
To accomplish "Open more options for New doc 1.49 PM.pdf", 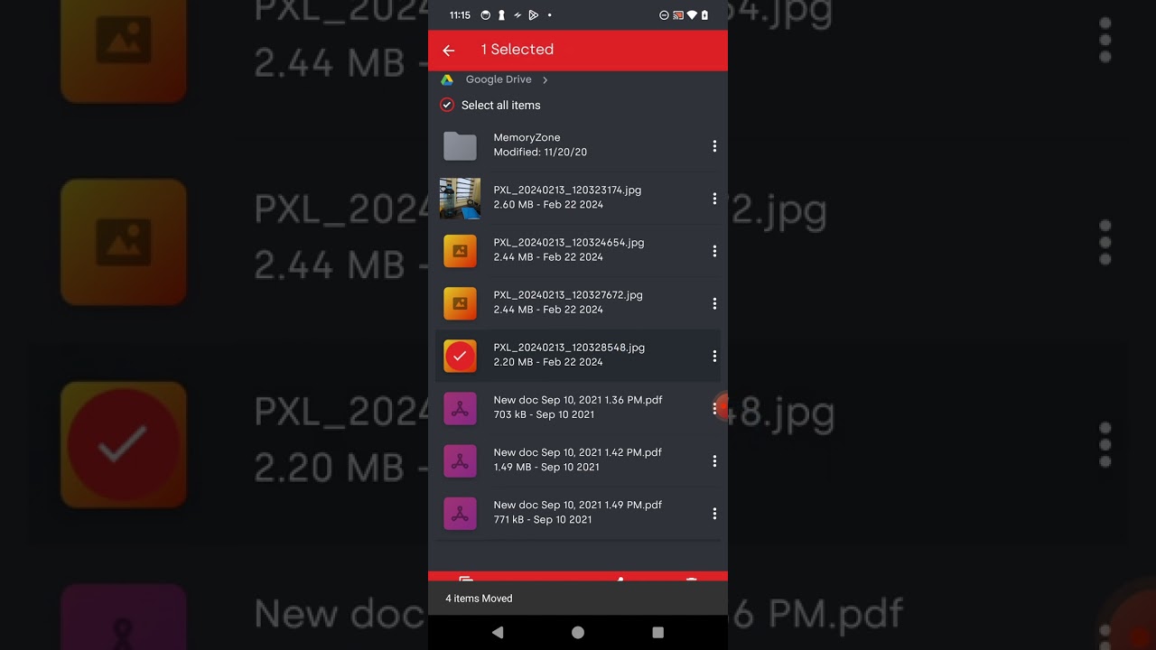I will tap(714, 513).
